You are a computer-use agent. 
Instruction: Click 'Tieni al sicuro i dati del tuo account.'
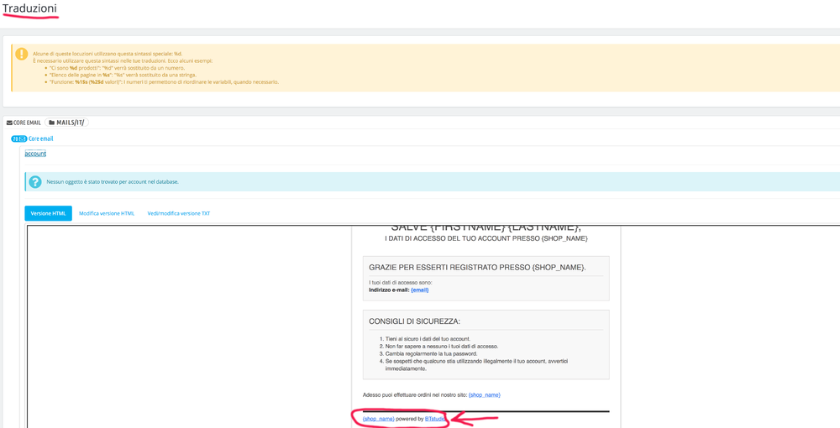click(x=428, y=339)
